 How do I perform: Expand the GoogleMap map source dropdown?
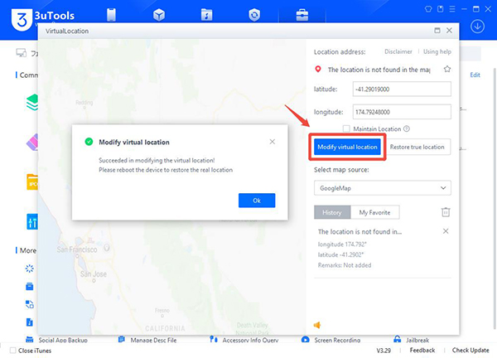(382, 187)
